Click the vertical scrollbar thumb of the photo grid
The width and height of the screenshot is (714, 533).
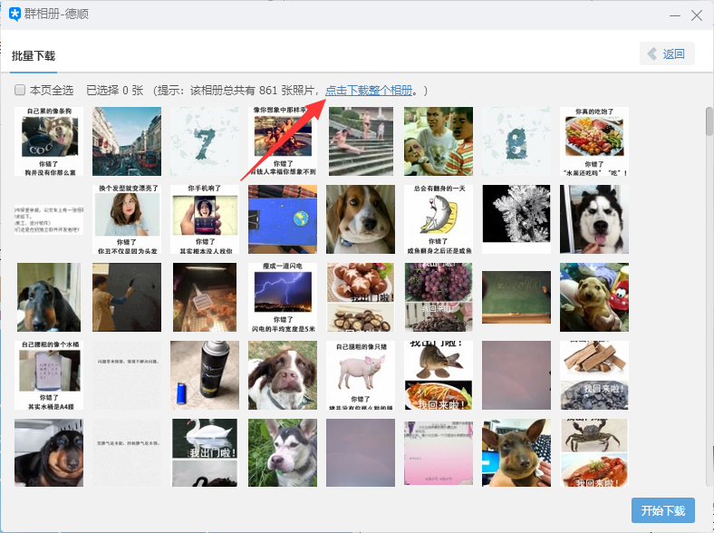[x=709, y=121]
